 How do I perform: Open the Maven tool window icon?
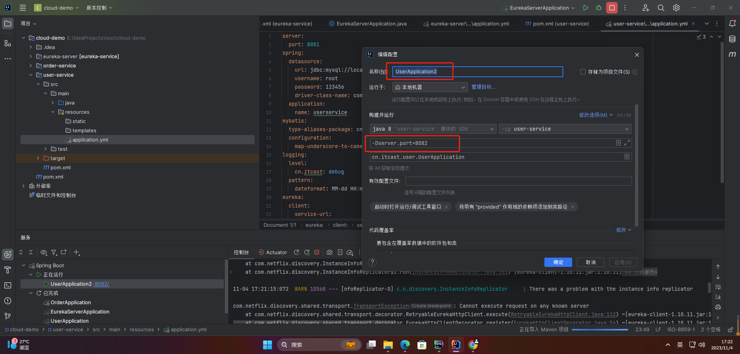click(x=732, y=54)
